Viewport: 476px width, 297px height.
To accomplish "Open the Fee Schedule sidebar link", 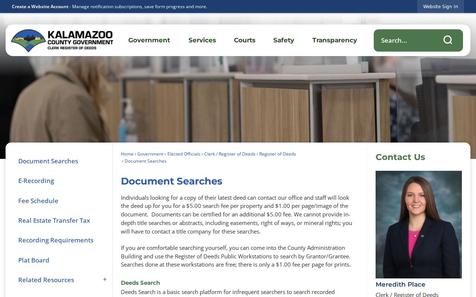I will [x=38, y=201].
